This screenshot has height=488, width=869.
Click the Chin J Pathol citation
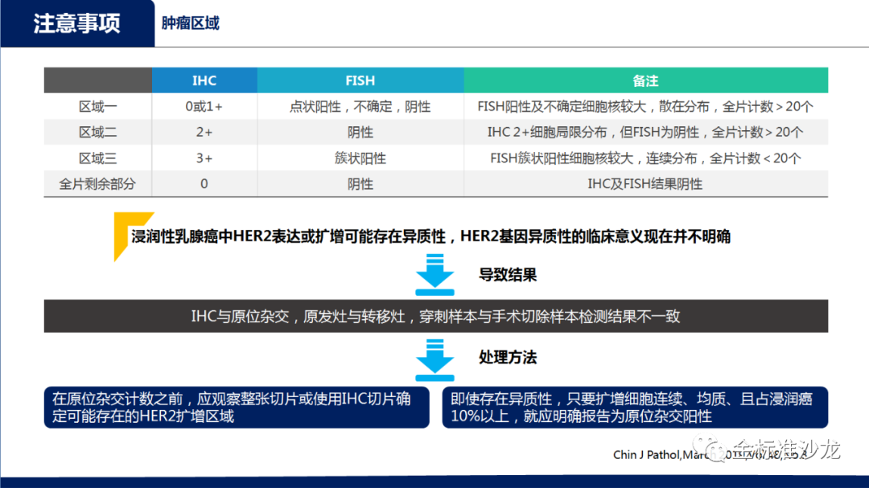(x=710, y=455)
